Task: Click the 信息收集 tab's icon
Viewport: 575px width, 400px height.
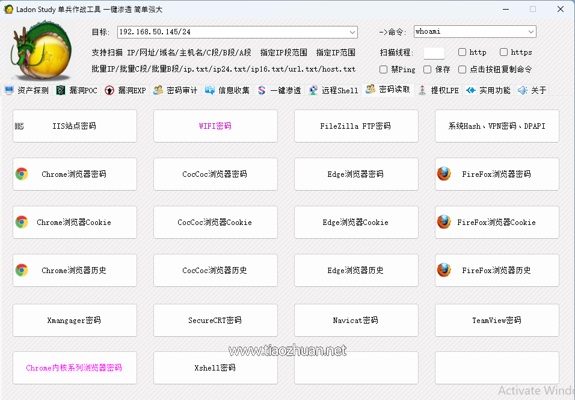Action: click(x=210, y=90)
